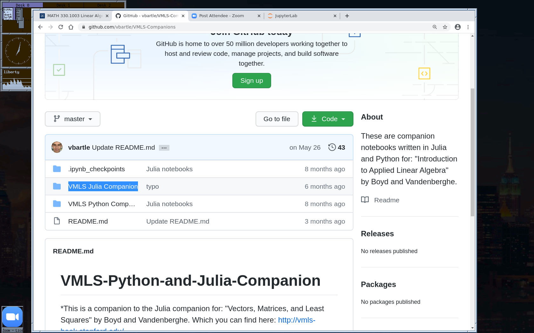Click the commit history clock icon
This screenshot has width=534, height=333.
tap(332, 147)
